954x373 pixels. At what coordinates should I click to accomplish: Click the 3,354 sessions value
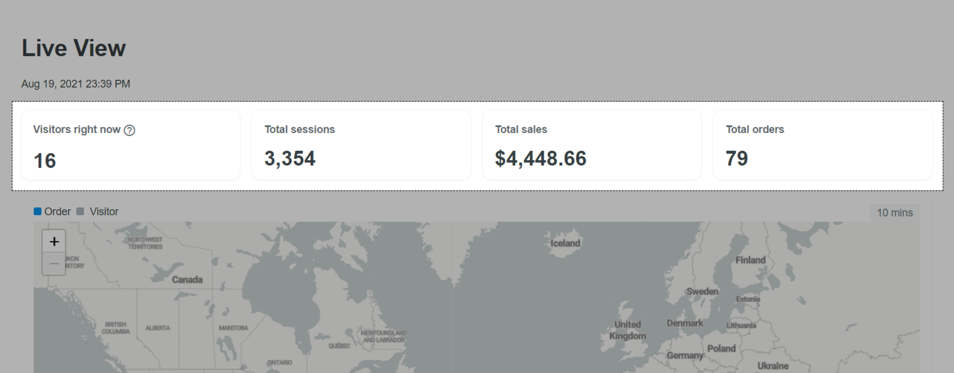pyautogui.click(x=290, y=158)
